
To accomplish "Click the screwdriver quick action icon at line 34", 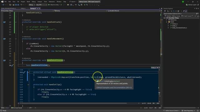I will 12,65.
